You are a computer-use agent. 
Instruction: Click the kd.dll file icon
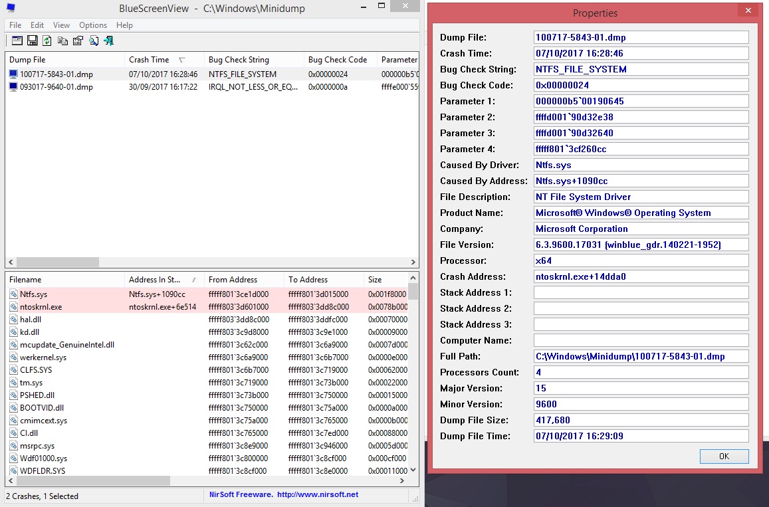[13, 332]
